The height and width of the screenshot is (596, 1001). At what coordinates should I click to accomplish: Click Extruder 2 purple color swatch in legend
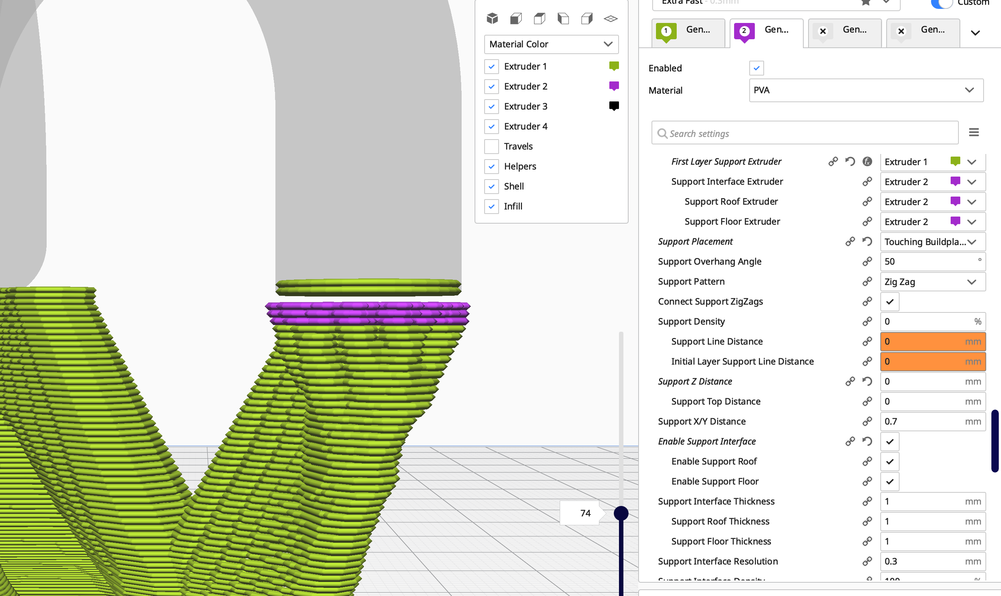coord(614,86)
